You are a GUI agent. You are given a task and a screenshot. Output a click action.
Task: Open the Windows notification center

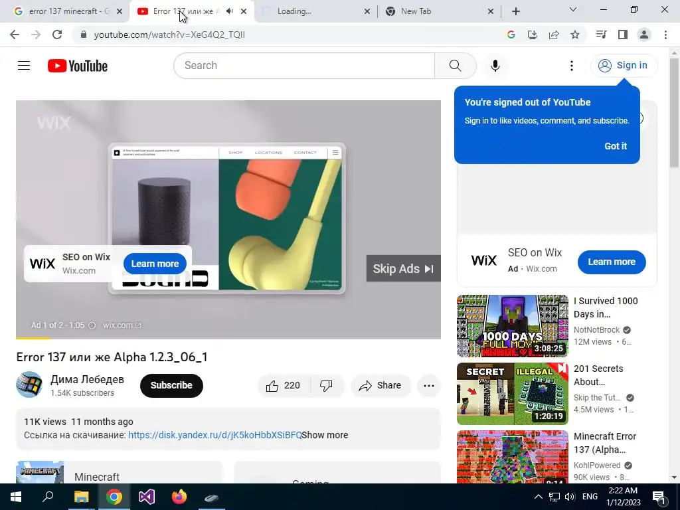coord(659,497)
